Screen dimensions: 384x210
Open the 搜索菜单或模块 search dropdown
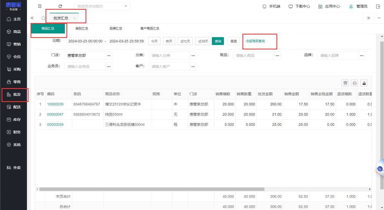point(102,6)
